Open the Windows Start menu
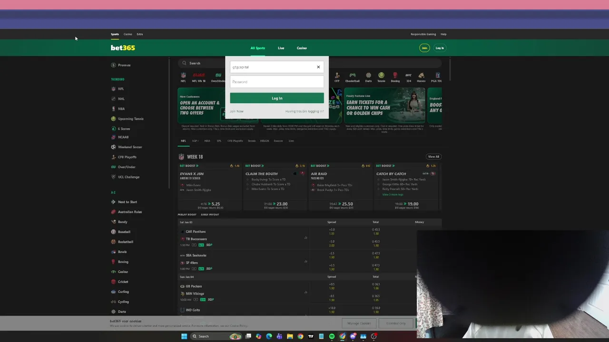This screenshot has height=342, width=609. pos(184,336)
